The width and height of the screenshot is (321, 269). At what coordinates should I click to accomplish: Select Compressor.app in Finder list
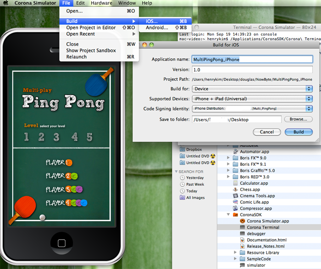256,208
